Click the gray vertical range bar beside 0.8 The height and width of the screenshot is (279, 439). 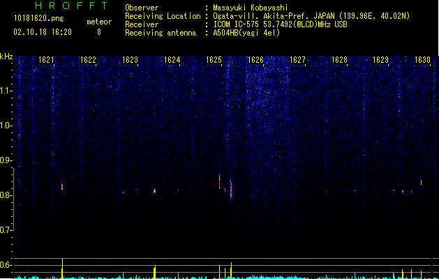[x=14, y=199]
